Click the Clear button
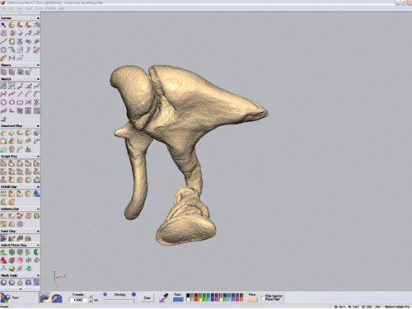412x309 pixels. 147,298
